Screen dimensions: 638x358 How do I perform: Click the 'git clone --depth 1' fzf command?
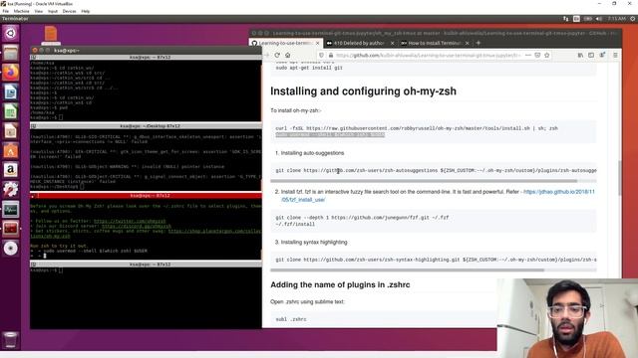pos(362,218)
